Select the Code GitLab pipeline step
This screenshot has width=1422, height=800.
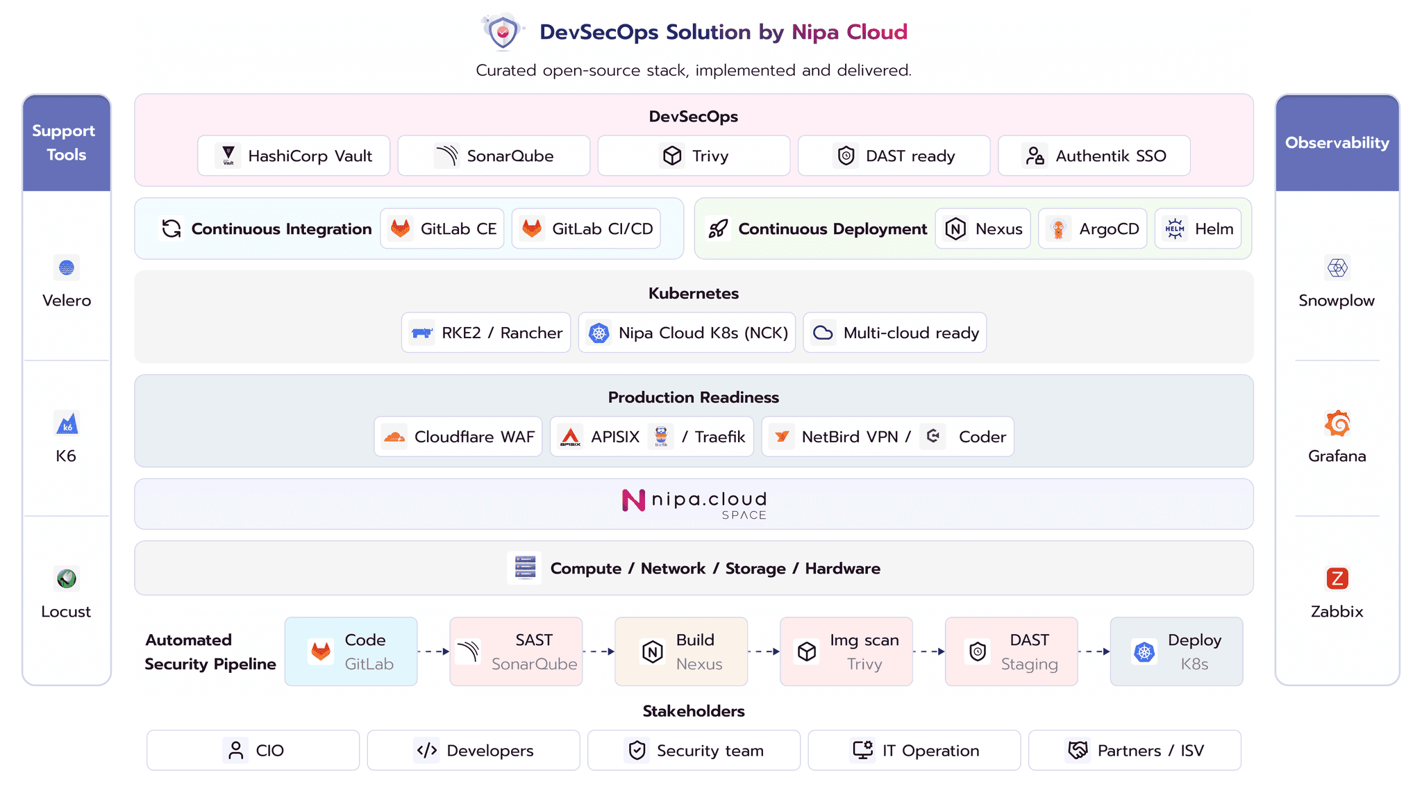[x=351, y=651]
